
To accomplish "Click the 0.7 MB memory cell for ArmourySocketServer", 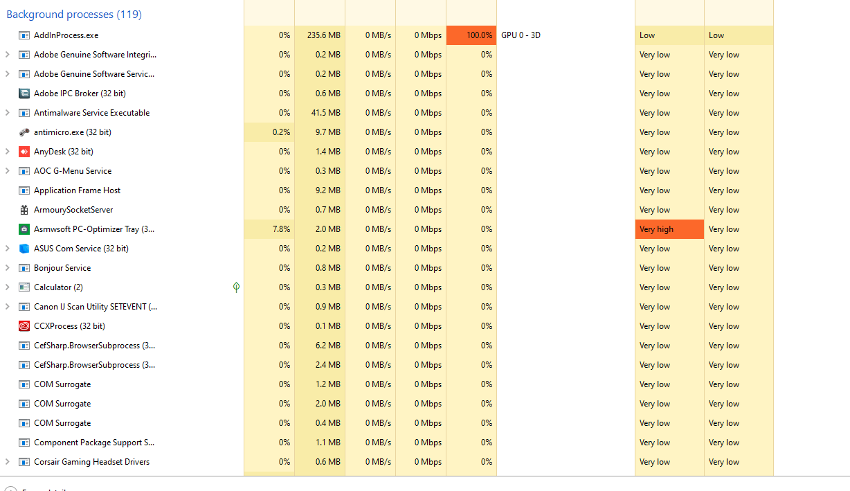I will (320, 210).
